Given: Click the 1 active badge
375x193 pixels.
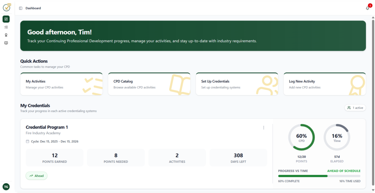Looking at the screenshot, I should pos(355,108).
